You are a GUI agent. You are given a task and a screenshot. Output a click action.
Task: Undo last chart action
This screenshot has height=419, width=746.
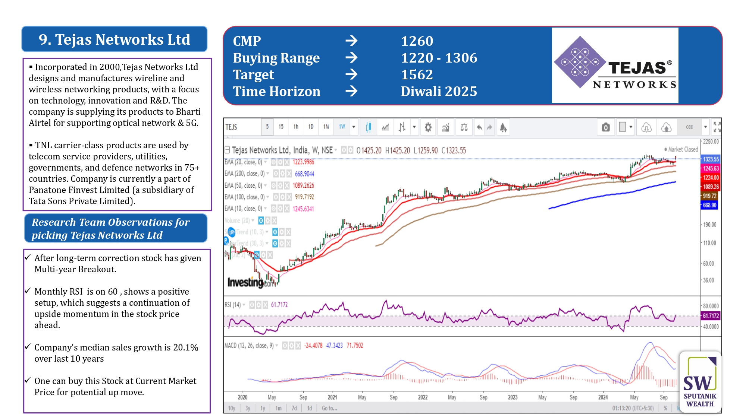[479, 127]
